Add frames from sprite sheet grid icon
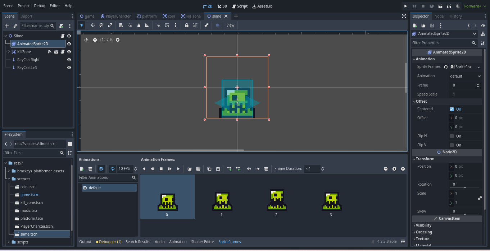Screen dimensions: 490x251 click(198, 169)
